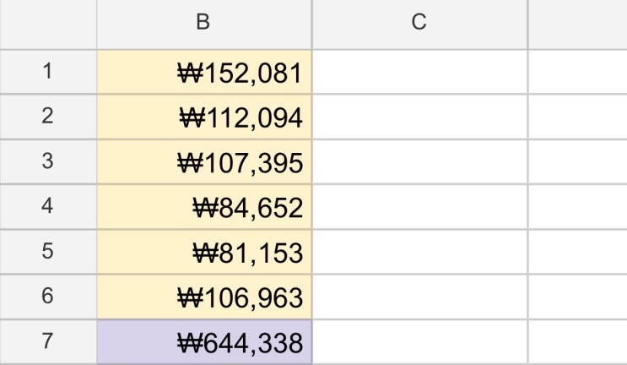Click select-all corner above row 1
The width and height of the screenshot is (627, 365).
point(47,25)
